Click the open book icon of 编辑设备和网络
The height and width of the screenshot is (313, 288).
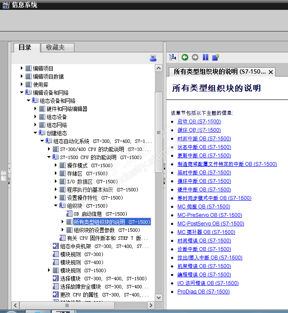[x=29, y=92]
